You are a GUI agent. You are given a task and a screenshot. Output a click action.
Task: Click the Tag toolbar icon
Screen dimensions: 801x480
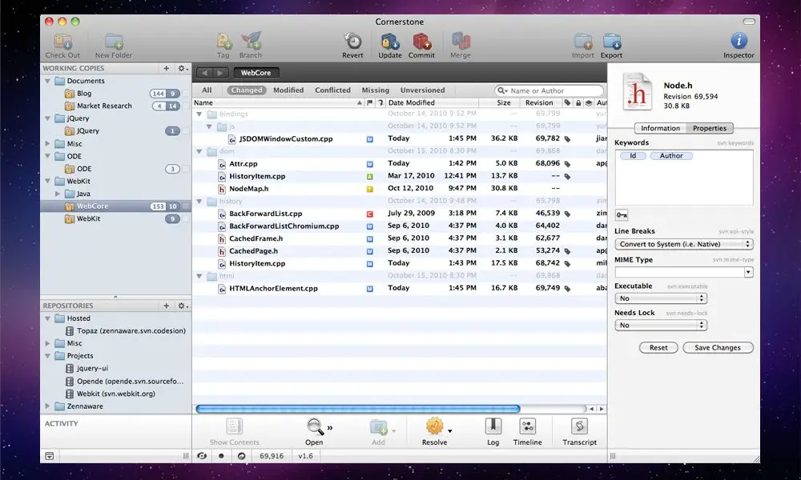(223, 42)
